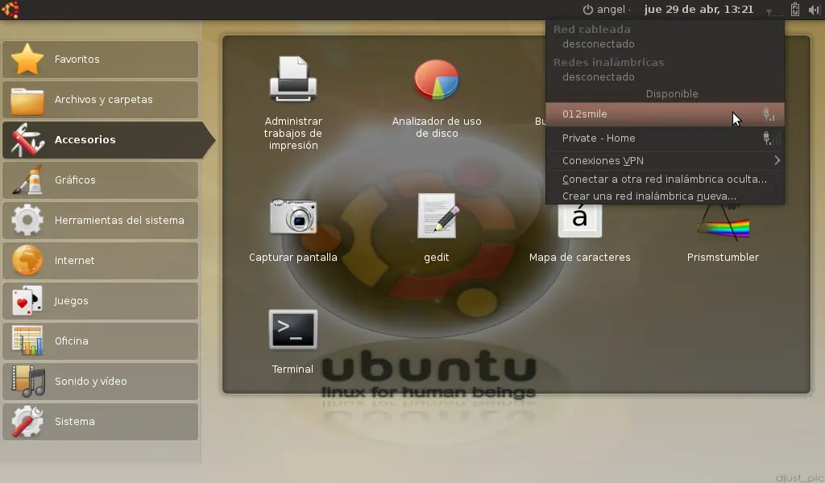Click the Prismstumbler label
The image size is (825, 483).
click(723, 258)
